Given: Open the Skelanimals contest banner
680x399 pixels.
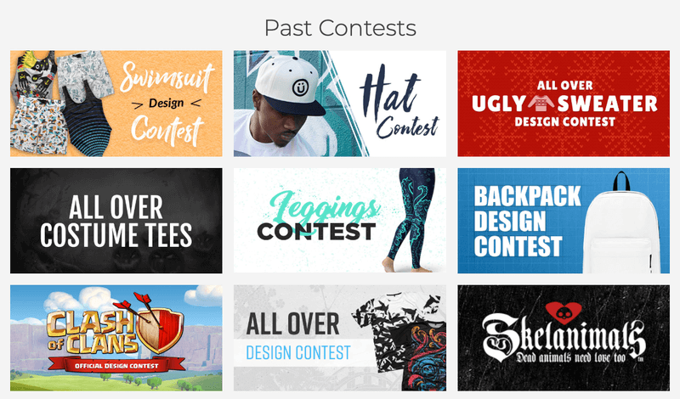Looking at the screenshot, I should tap(564, 338).
